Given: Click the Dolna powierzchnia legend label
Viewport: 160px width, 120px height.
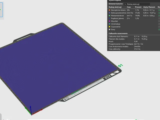Looking at the screenshot, I should 118,13.
